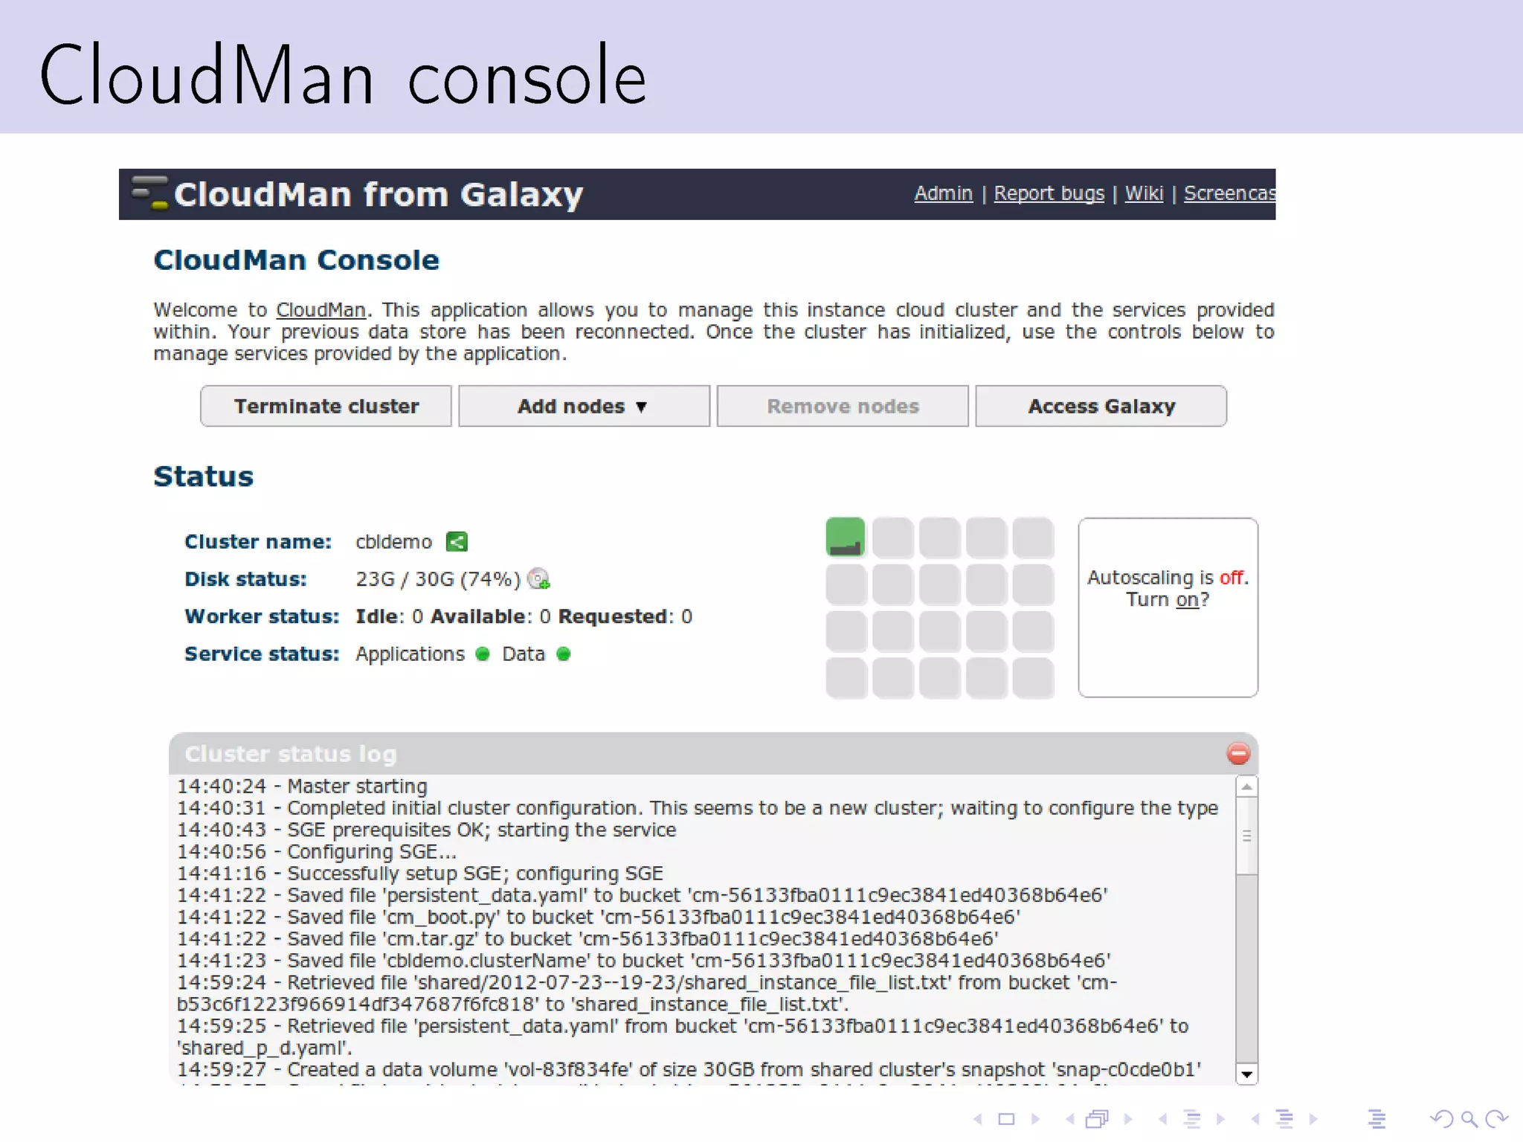This screenshot has height=1142, width=1523.
Task: Collapse the Cluster status log with red minus
Action: tap(1238, 753)
